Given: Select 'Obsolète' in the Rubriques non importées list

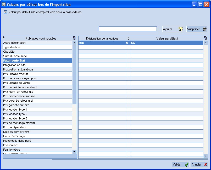Looking at the screenshot, I should (x=26, y=51).
